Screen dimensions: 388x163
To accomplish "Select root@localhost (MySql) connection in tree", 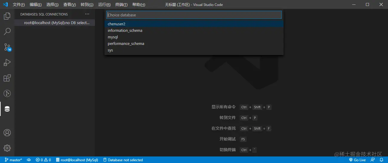I will tap(55, 23).
